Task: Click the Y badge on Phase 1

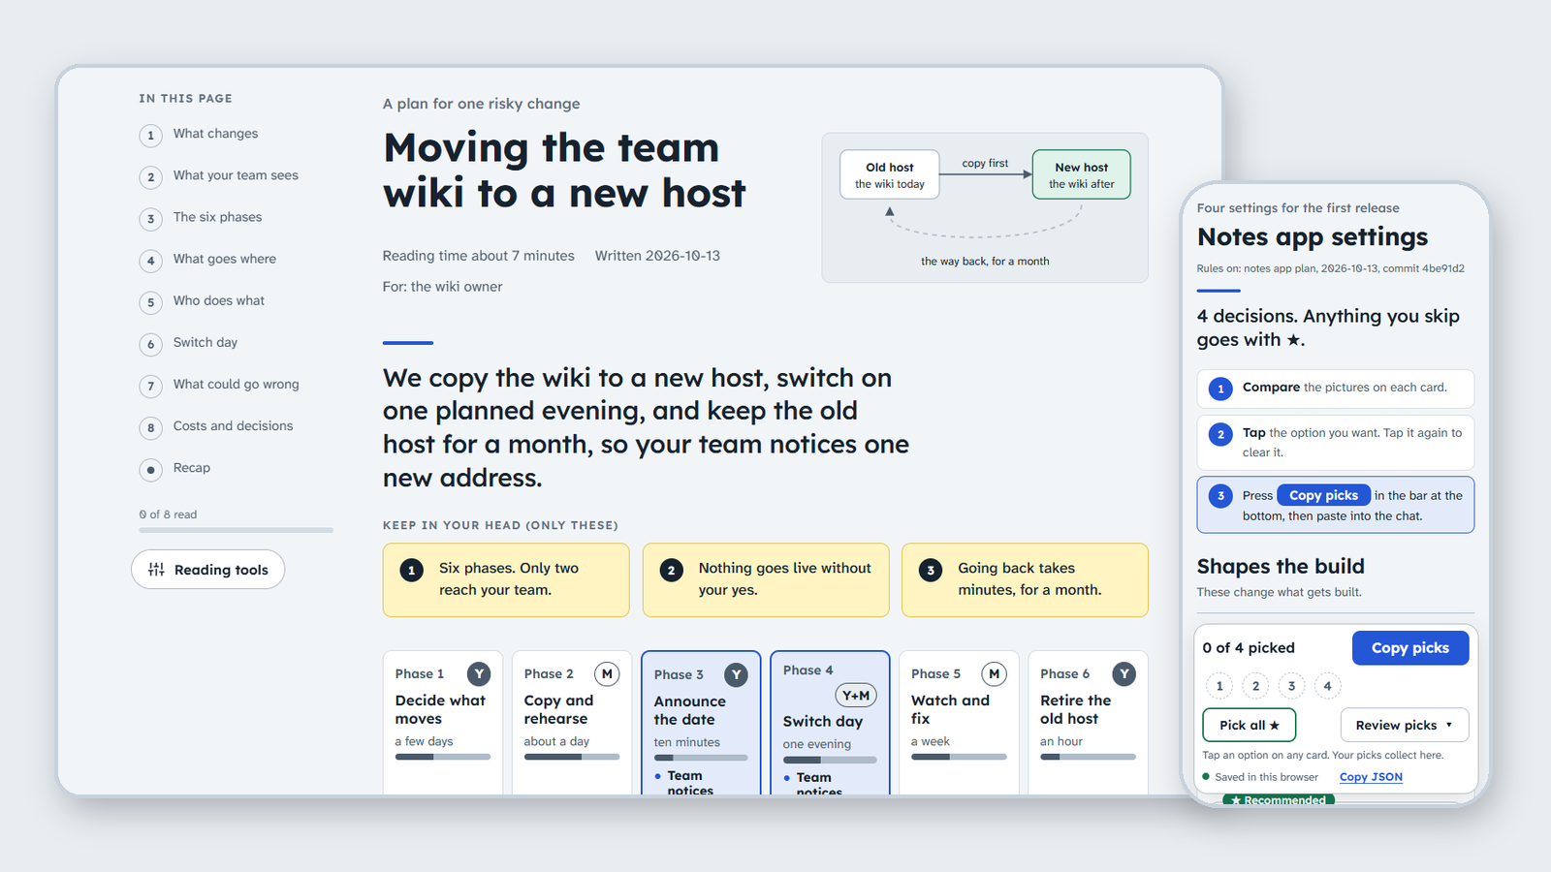Action: 478,673
